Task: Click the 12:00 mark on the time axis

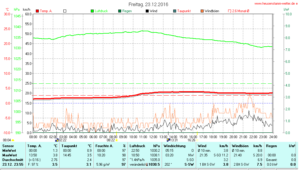Action: coord(153,136)
